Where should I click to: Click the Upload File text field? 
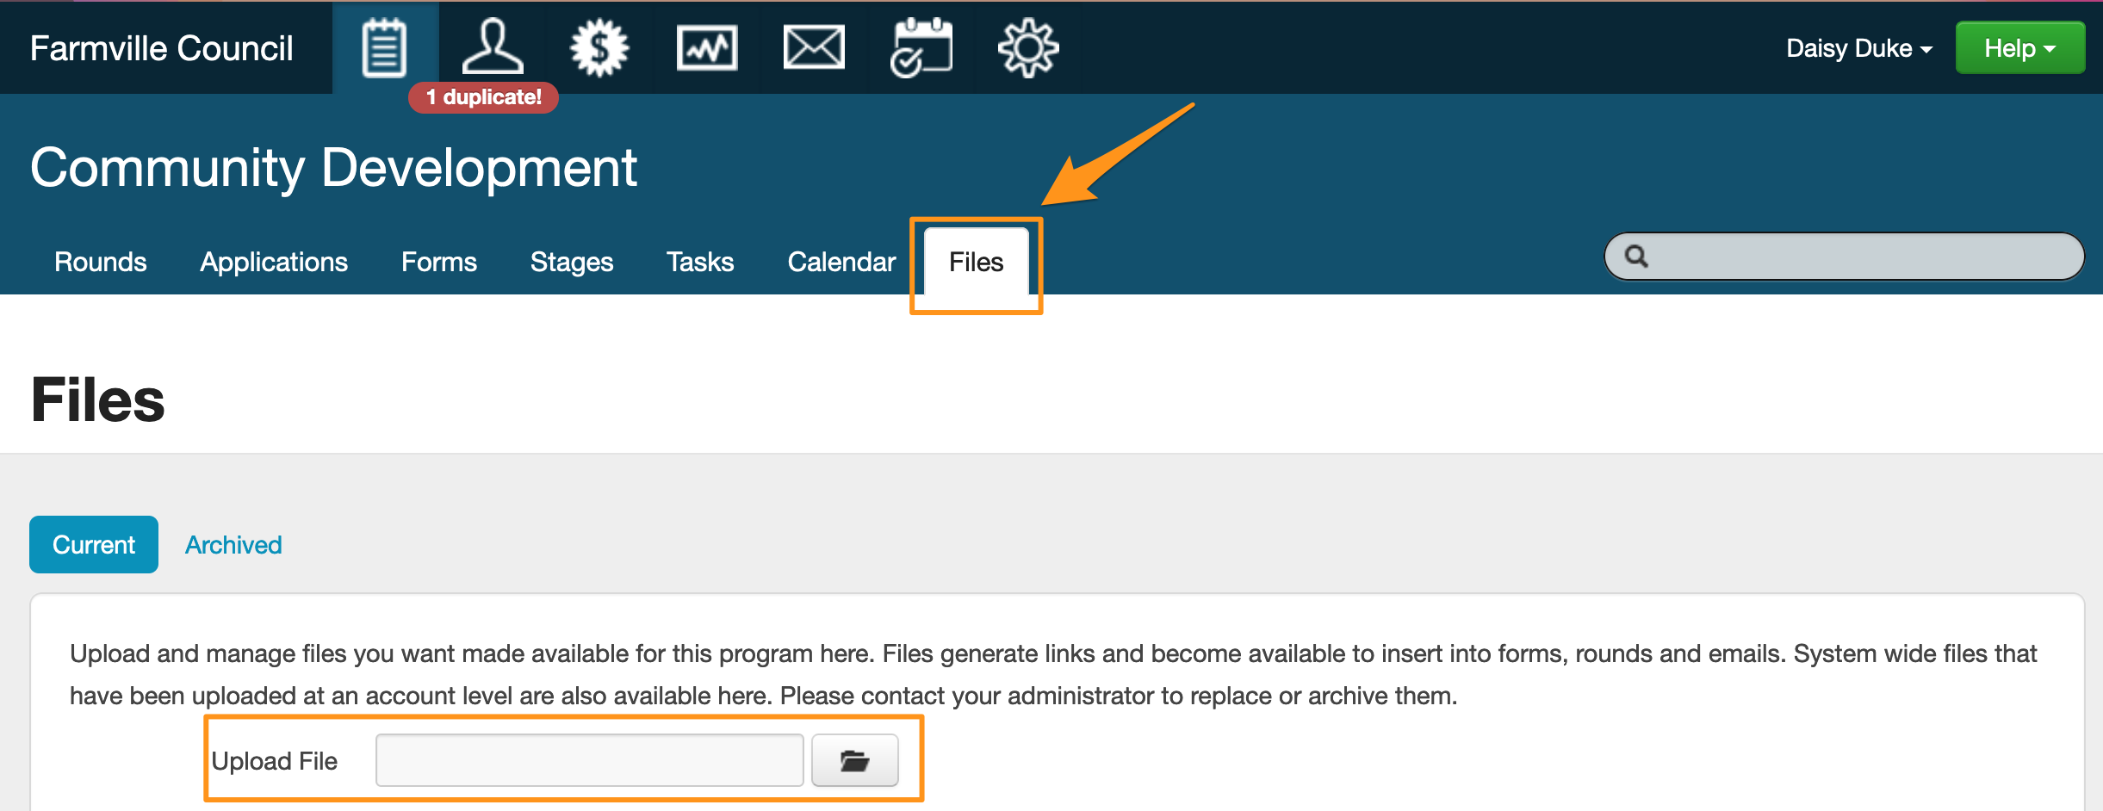(589, 761)
